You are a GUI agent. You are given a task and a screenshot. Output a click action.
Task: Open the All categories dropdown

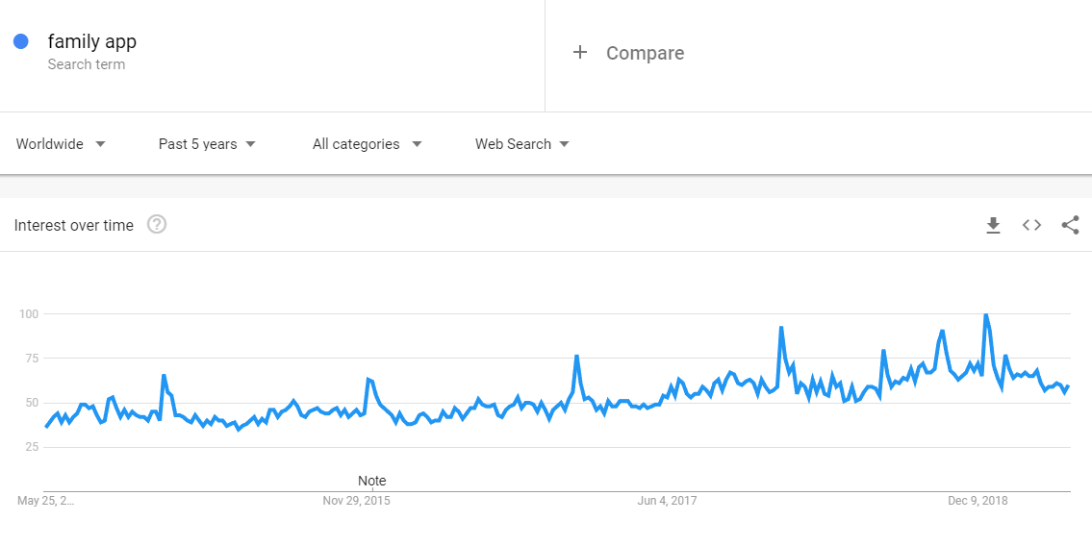[x=367, y=144]
